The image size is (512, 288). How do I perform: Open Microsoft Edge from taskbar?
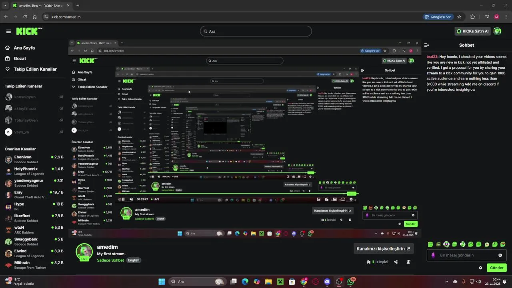click(x=245, y=282)
